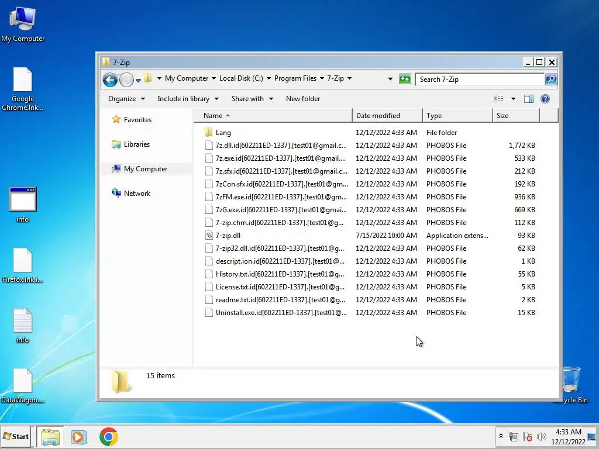This screenshot has height=449, width=599.
Task: Sort by the Name column header
Action: (x=273, y=116)
